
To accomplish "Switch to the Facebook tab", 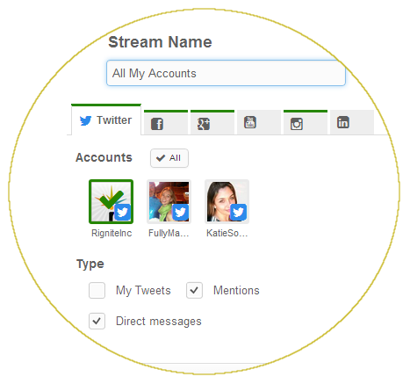I will [166, 123].
